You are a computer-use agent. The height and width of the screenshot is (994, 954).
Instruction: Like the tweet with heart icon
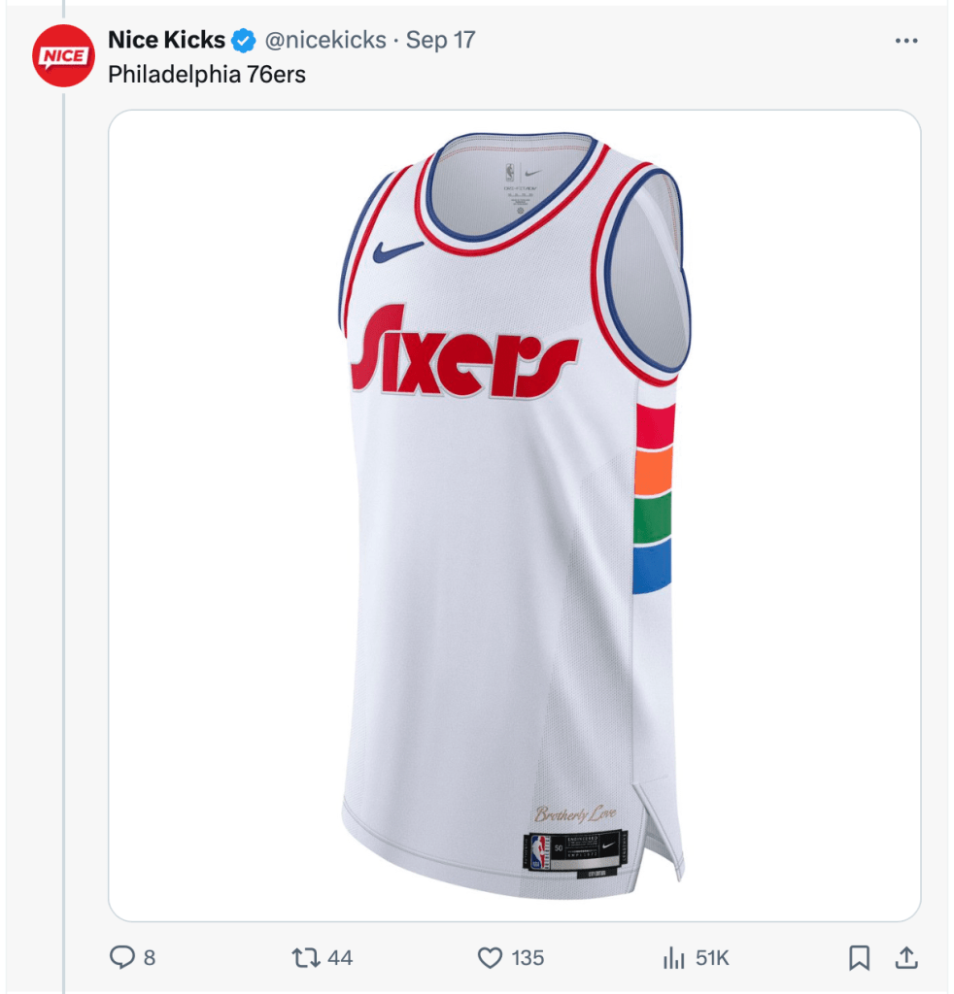tap(489, 957)
